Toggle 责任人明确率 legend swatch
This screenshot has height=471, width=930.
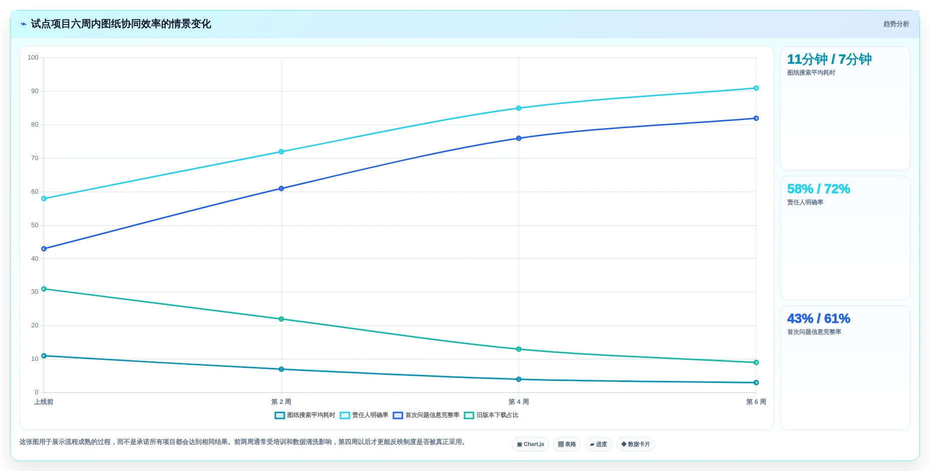pyautogui.click(x=345, y=415)
